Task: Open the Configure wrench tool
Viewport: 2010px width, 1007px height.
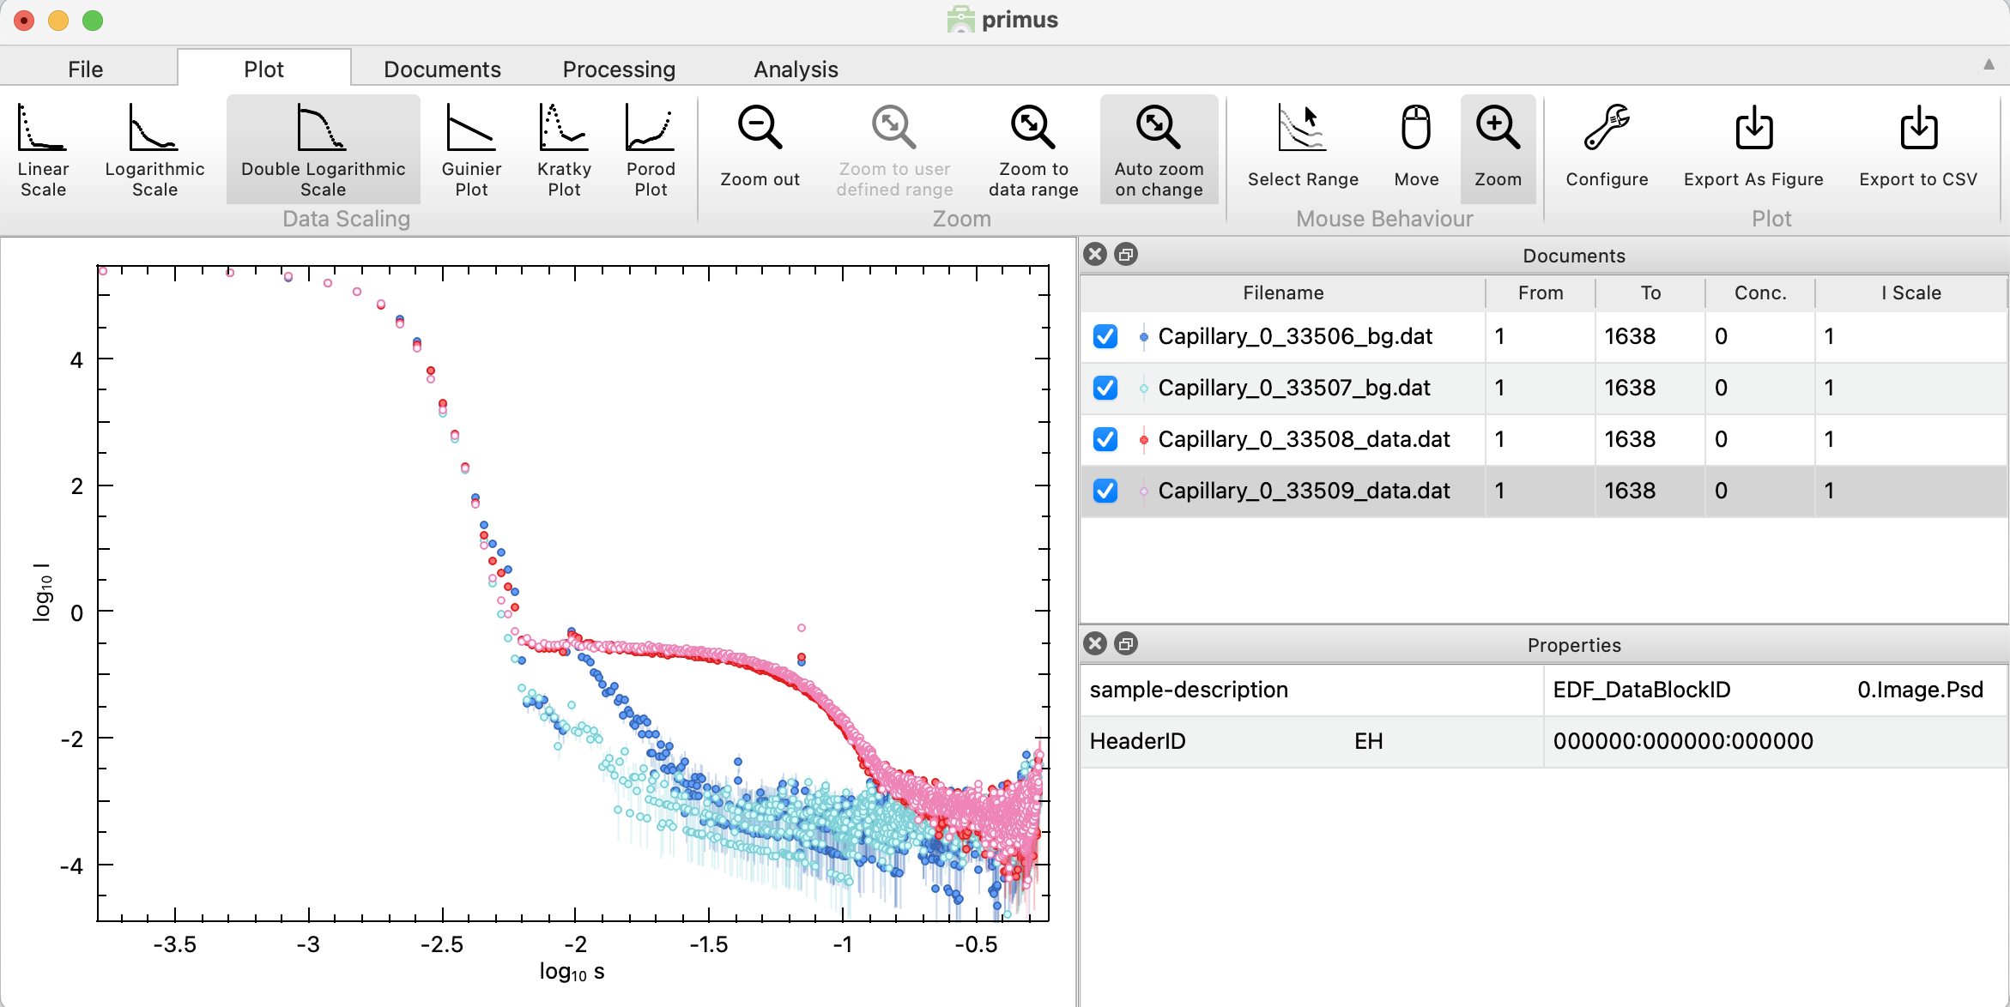Action: pyautogui.click(x=1607, y=148)
